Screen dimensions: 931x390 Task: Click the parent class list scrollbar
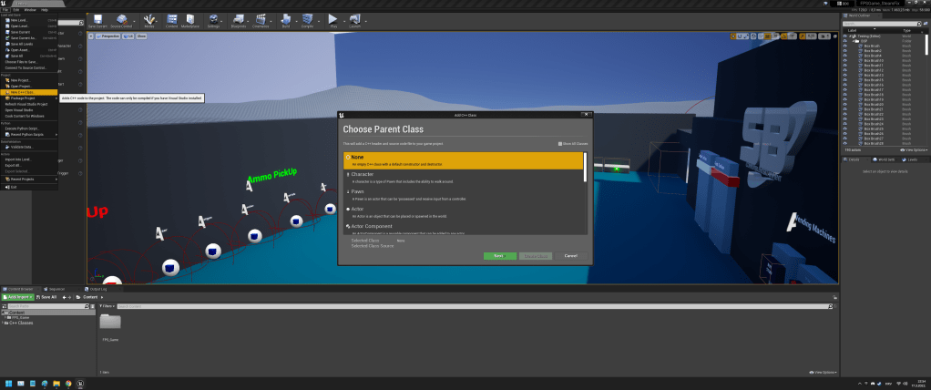(584, 169)
